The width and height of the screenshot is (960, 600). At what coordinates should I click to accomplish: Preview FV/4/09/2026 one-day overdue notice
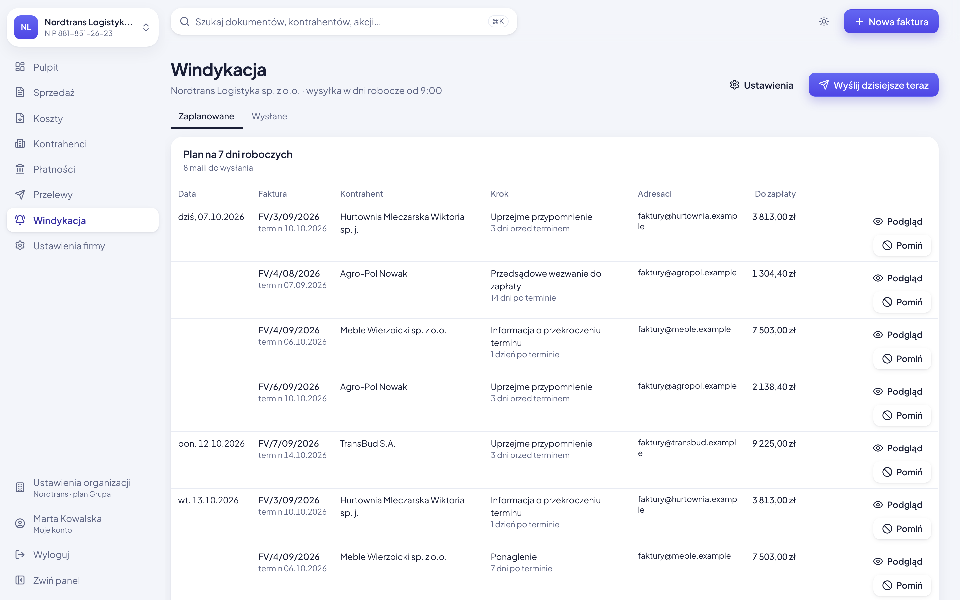click(898, 335)
